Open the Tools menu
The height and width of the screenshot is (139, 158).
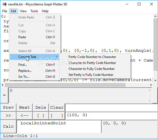(34, 11)
